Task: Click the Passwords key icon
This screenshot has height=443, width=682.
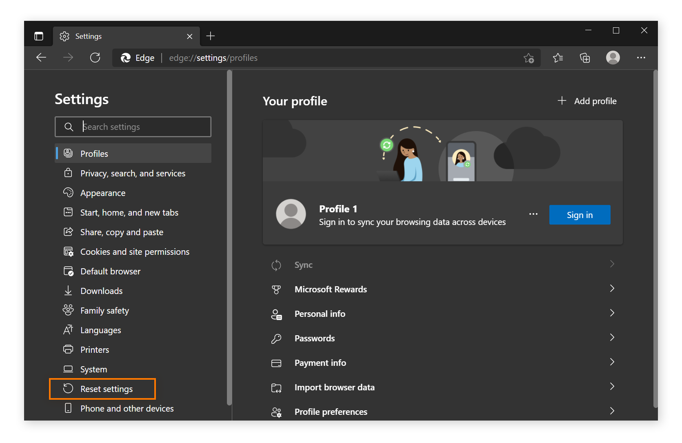Action: (x=276, y=338)
